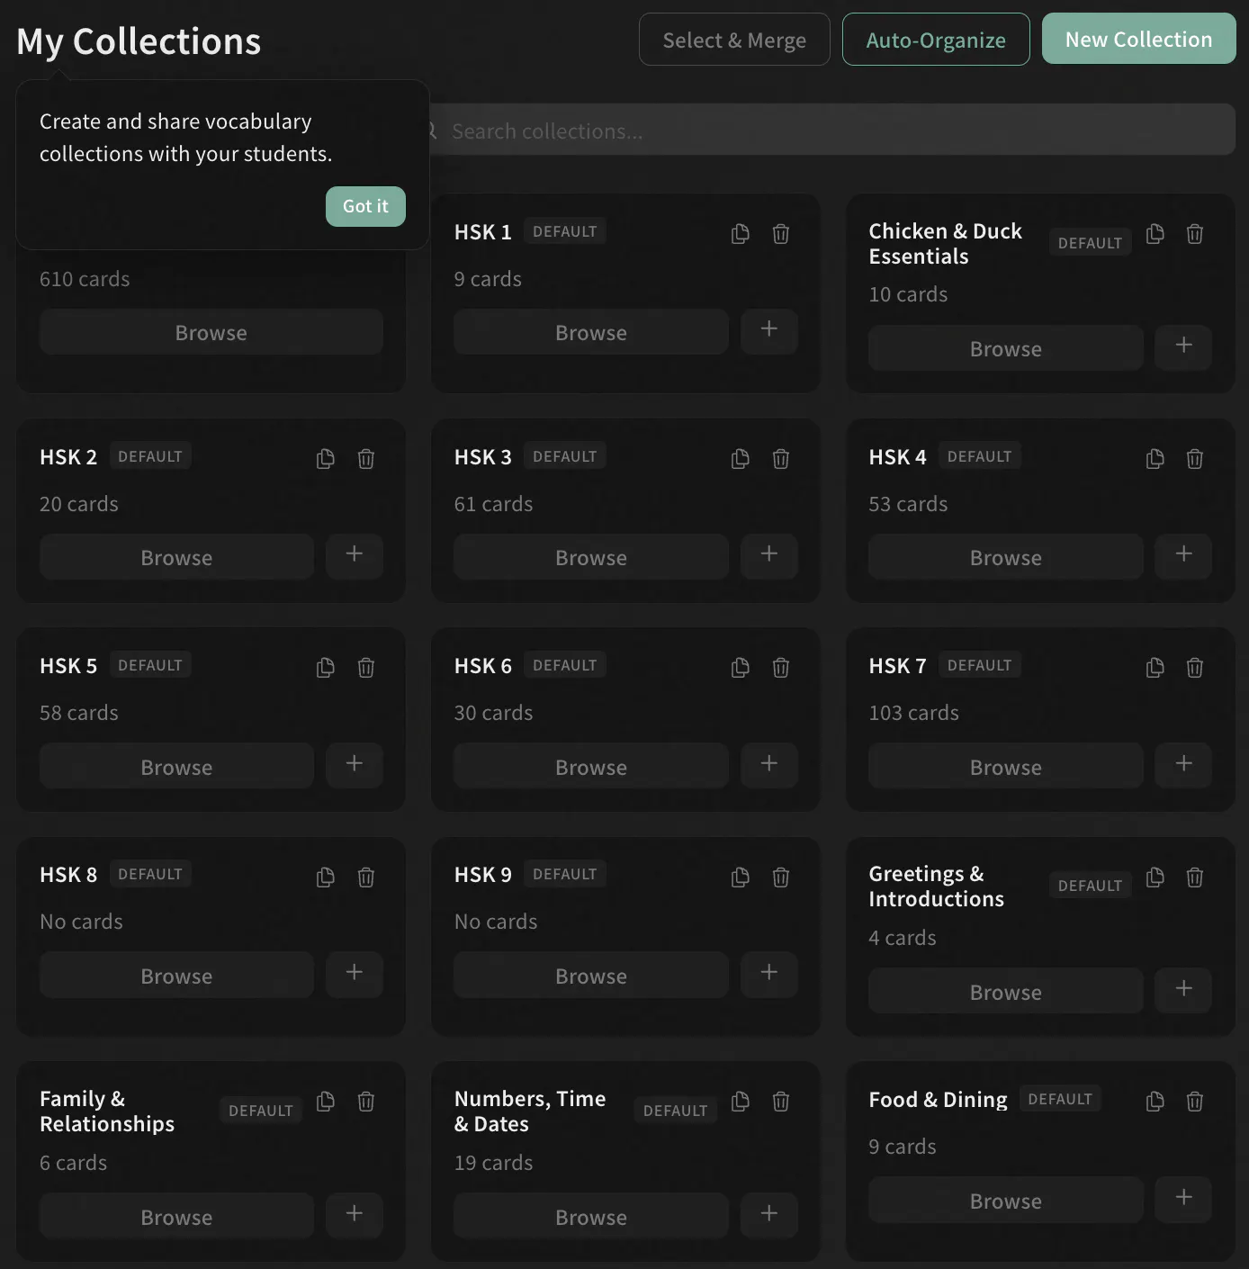Add a card to HSK 9
The height and width of the screenshot is (1269, 1249).
point(769,974)
